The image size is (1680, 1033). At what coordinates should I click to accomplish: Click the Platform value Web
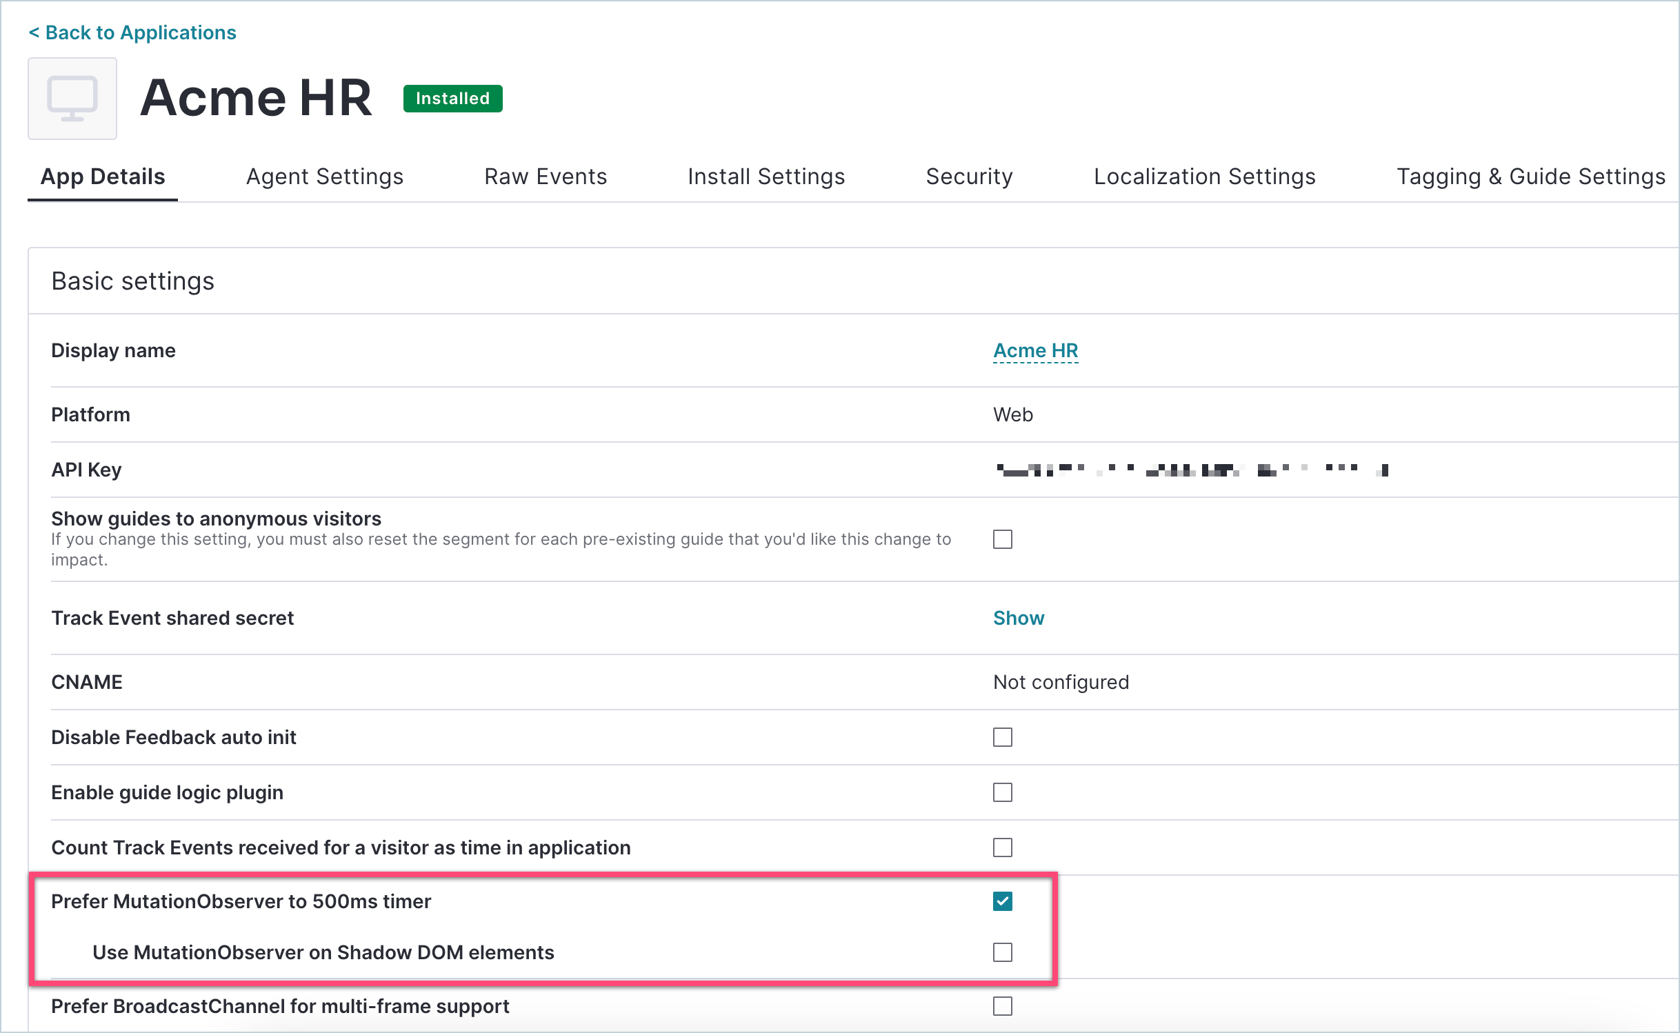pos(1013,414)
